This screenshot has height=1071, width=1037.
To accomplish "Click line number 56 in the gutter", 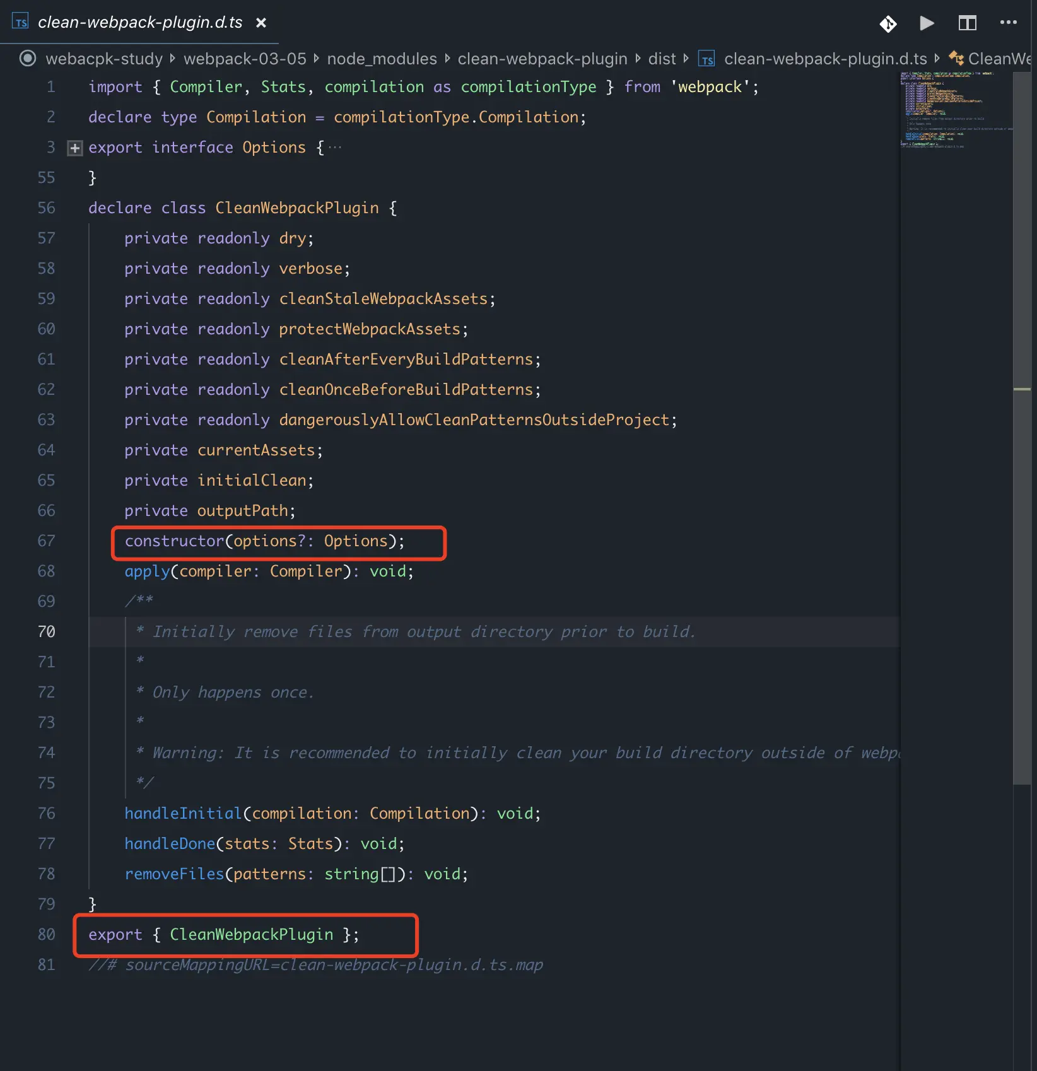I will coord(46,208).
